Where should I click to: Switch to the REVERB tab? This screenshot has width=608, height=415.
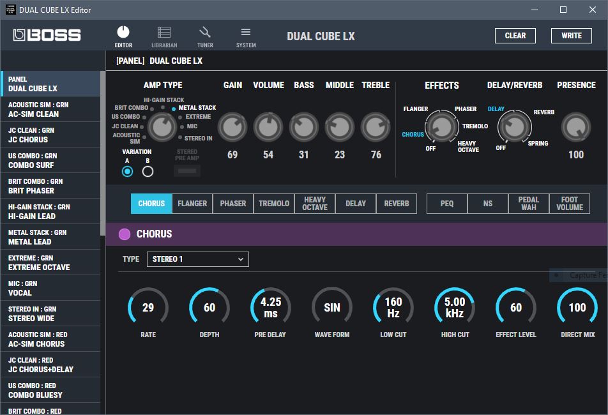click(x=396, y=203)
